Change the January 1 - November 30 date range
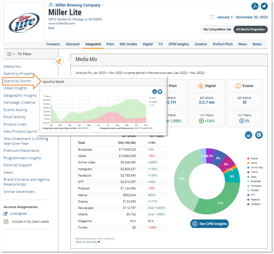 pyautogui.click(x=242, y=17)
